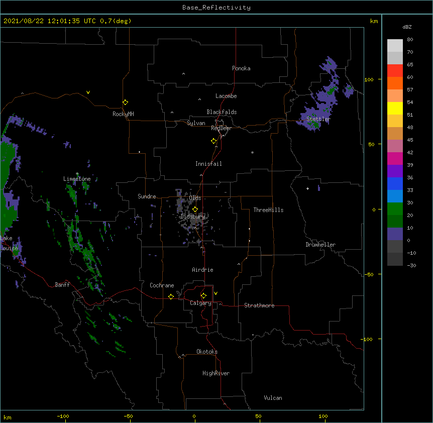Click the bright green 30 dBZ legend swatch
Image resolution: width=433 pixels, height=423 pixels.
click(395, 209)
